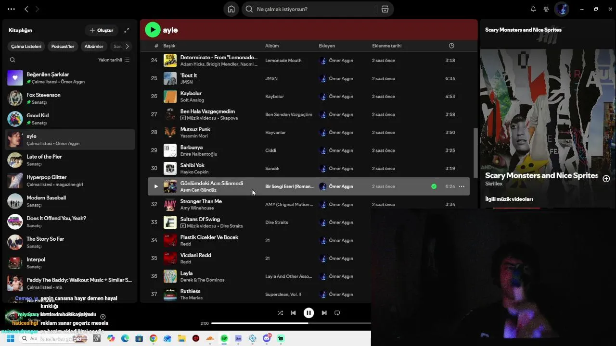This screenshot has height=346, width=616.
Task: Pause the current song
Action: point(309,313)
